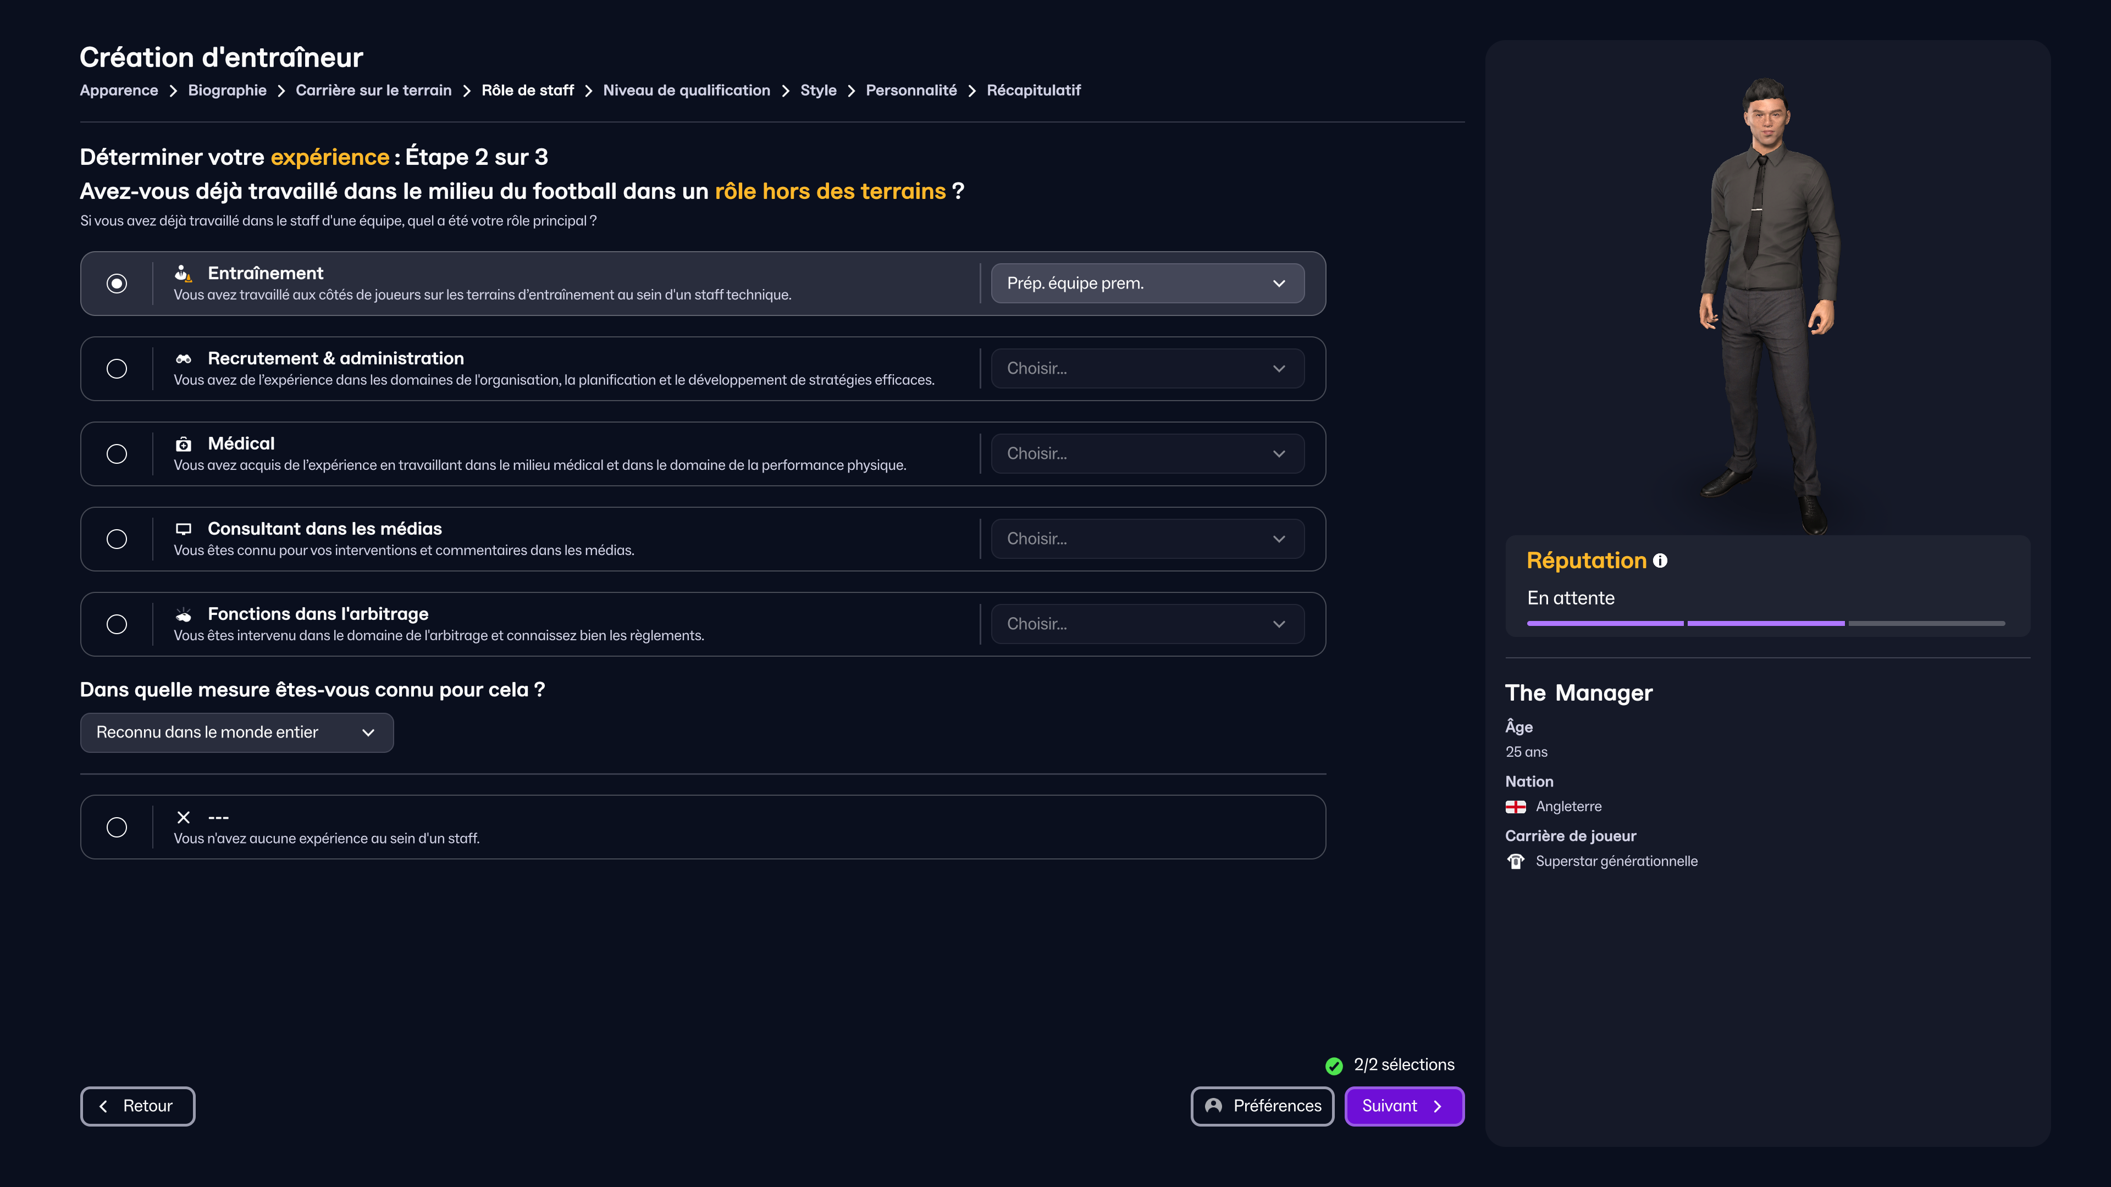
Task: Open the Prép. équipe prem. dropdown
Action: (1146, 284)
